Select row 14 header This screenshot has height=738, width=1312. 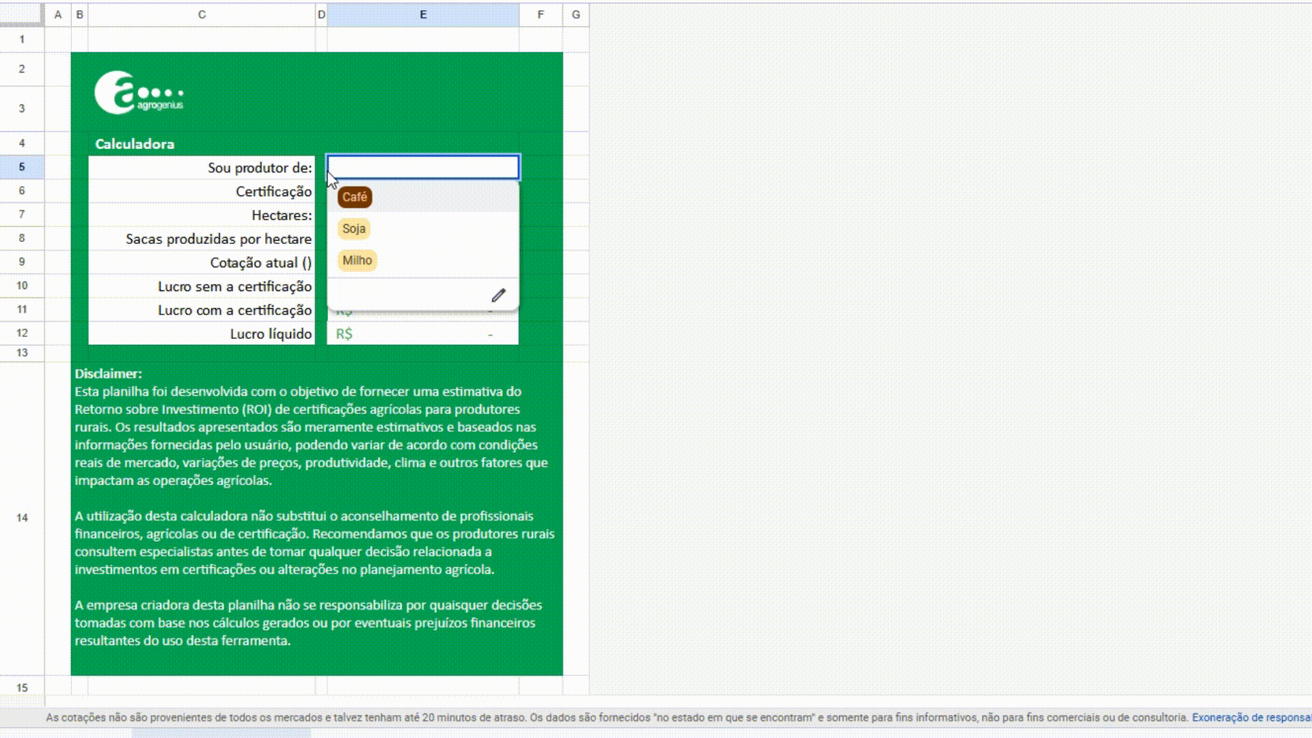(22, 517)
